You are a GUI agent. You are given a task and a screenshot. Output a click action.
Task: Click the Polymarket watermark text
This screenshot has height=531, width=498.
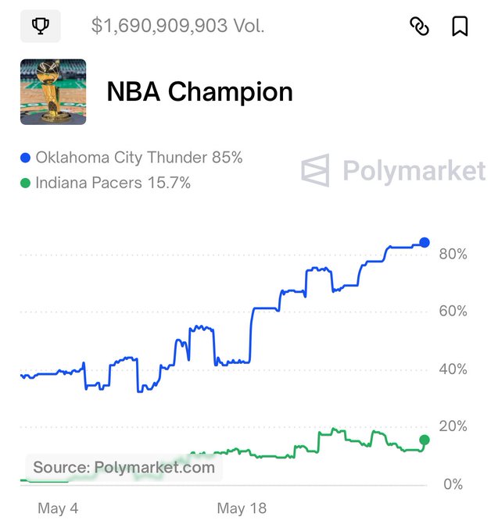click(414, 170)
